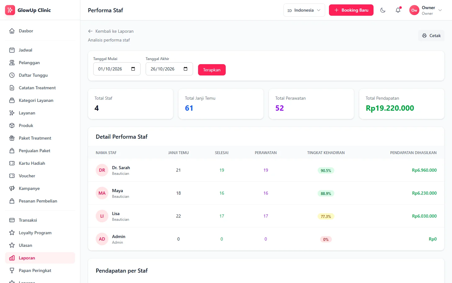Open notifications bell icon
The image size is (452, 283).
coord(398,10)
